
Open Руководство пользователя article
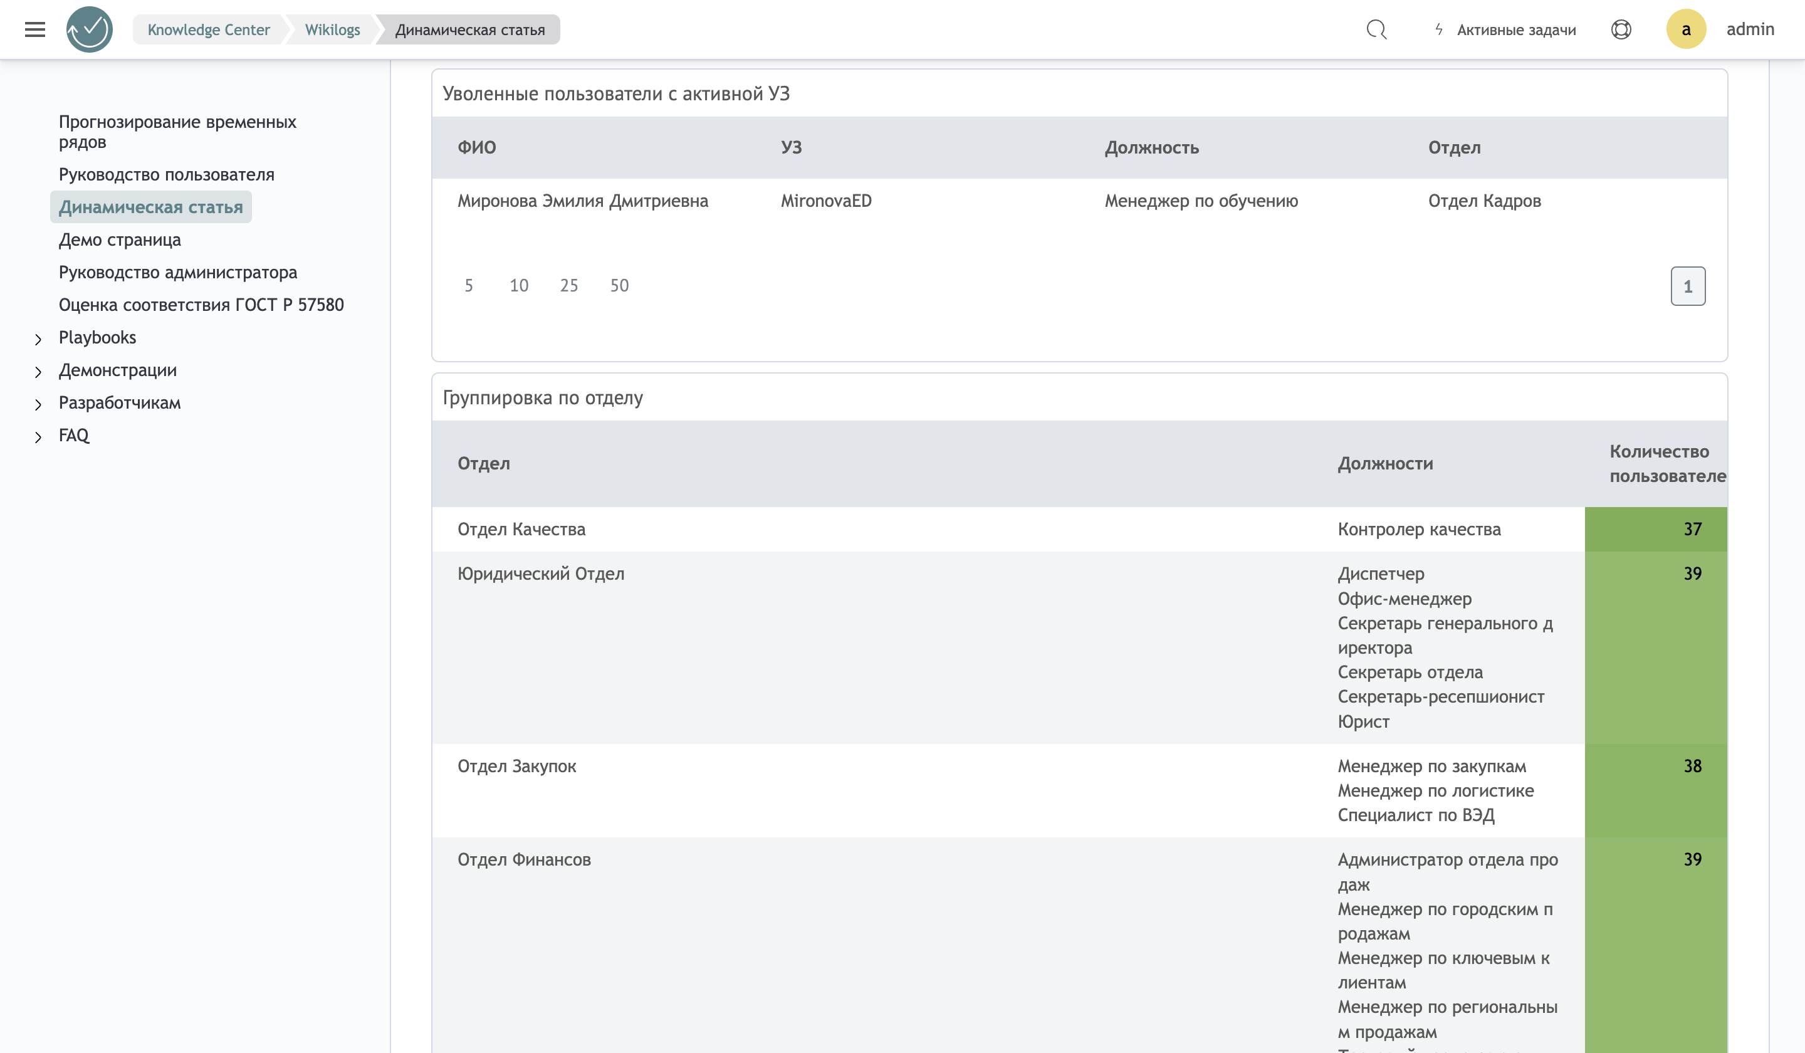166,174
